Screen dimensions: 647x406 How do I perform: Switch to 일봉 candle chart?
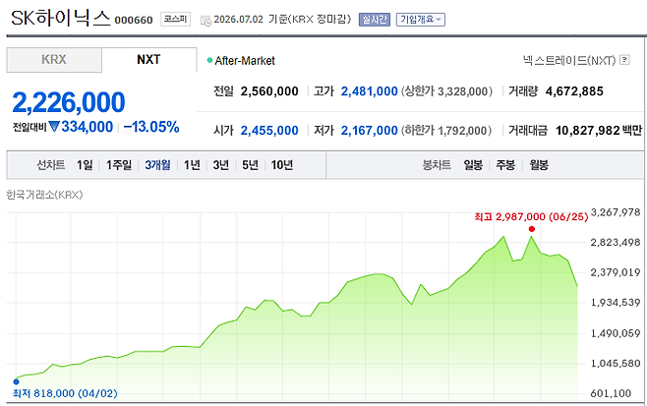(473, 165)
